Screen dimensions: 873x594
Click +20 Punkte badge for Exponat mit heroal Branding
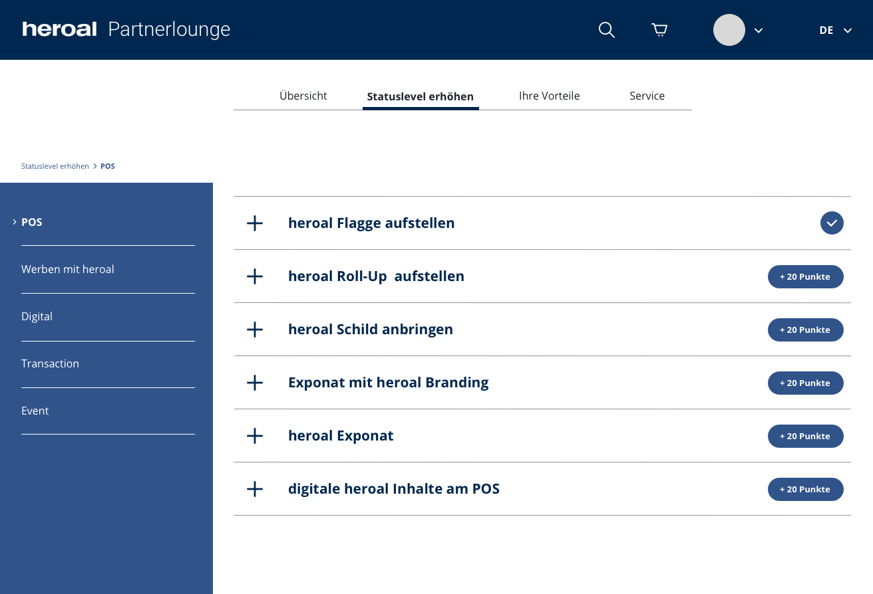pos(806,383)
